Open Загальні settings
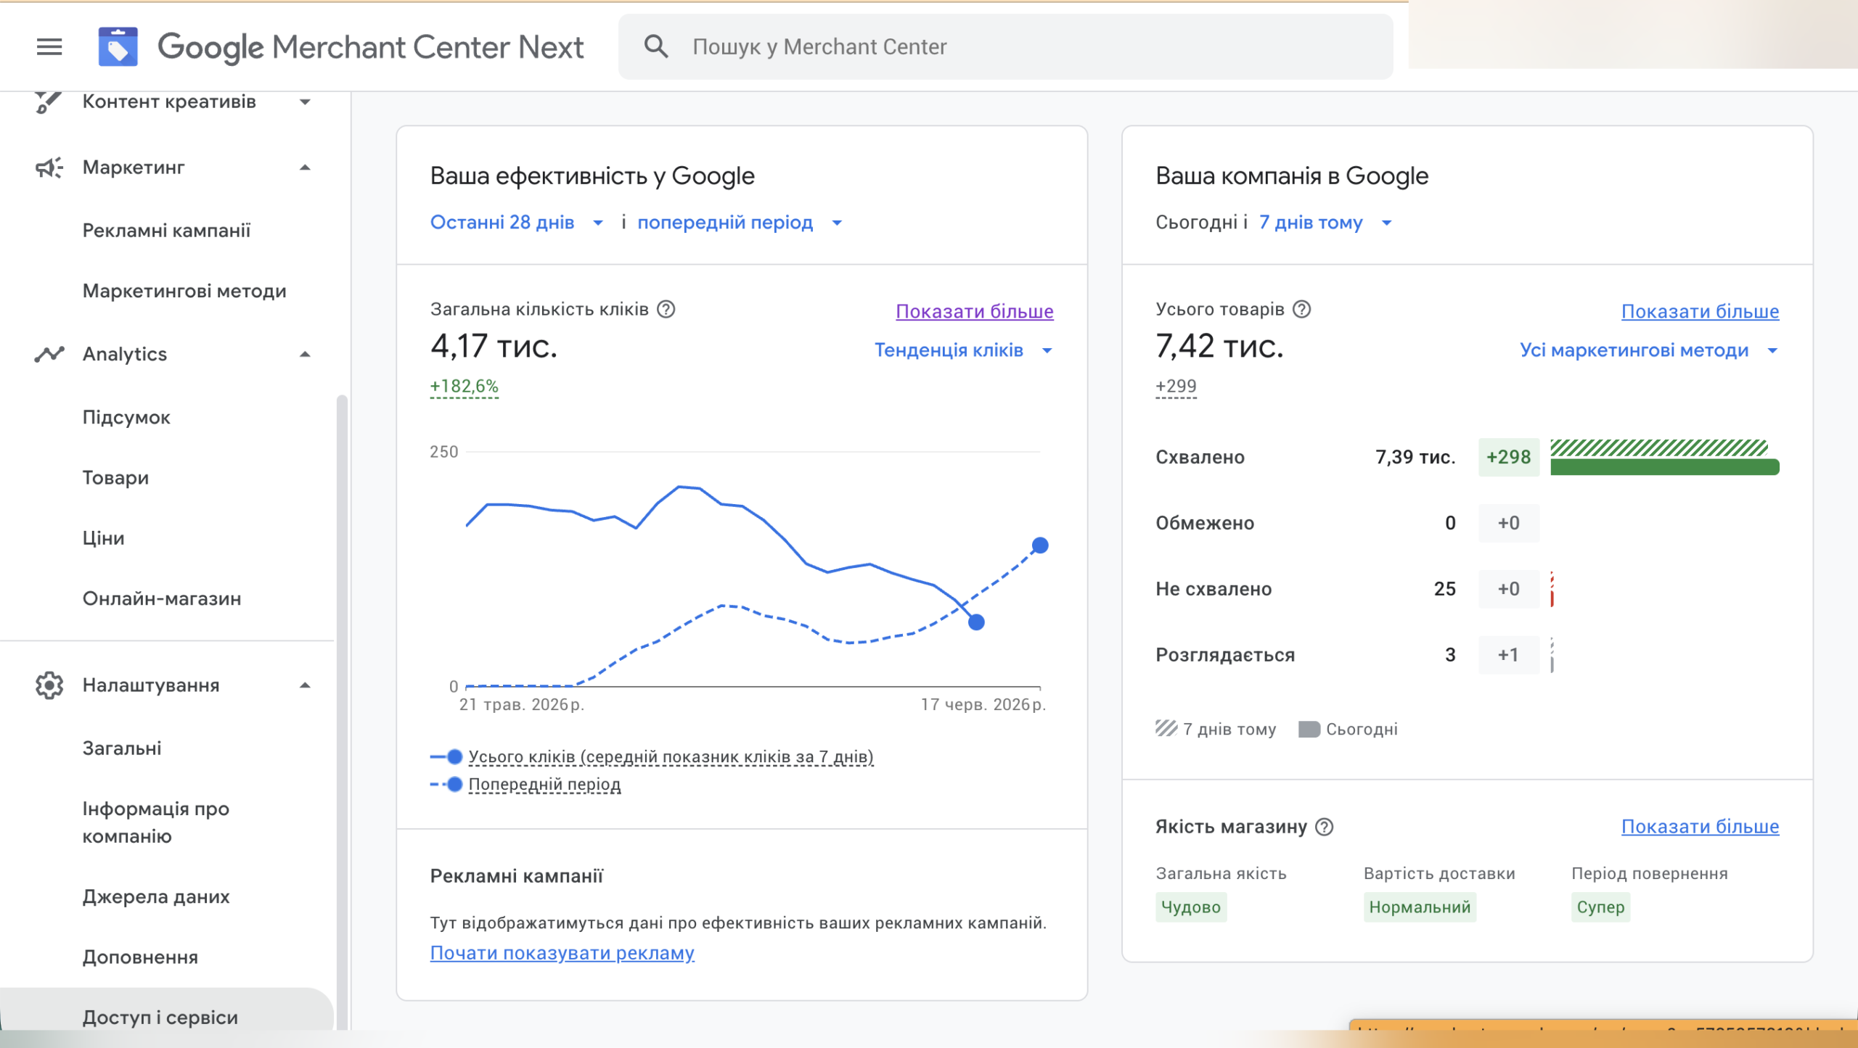This screenshot has width=1858, height=1048. pyautogui.click(x=122, y=748)
